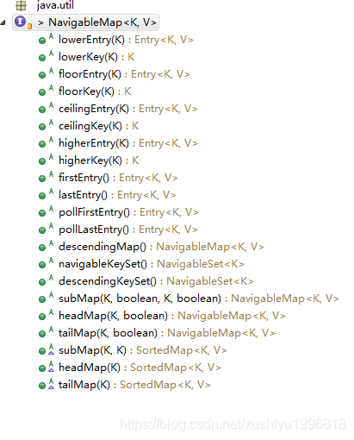Viewport: 354px width, 440px height.
Task: Click green method icon beside floorEntry(K)
Action: tap(42, 75)
